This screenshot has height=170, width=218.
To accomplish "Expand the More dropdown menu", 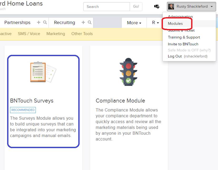I will coord(134,23).
